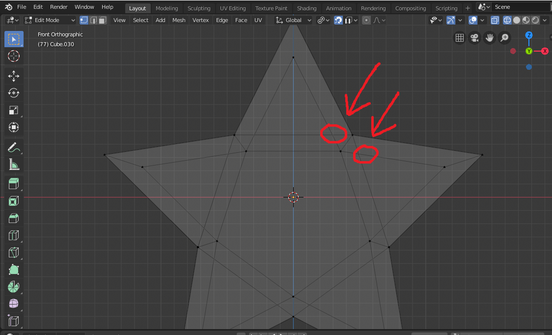Click the Z axis on navigation gizmo
552x335 pixels.
529,35
